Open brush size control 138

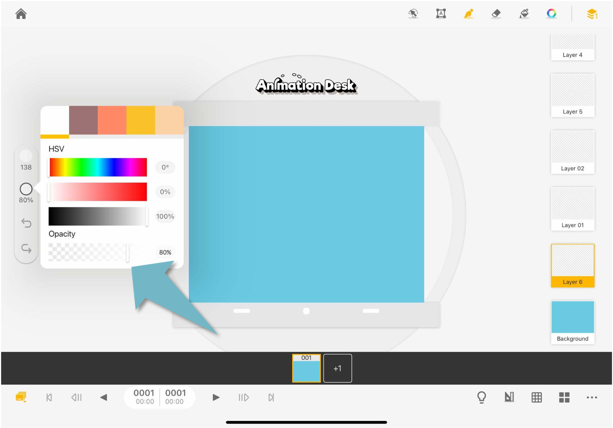point(26,160)
